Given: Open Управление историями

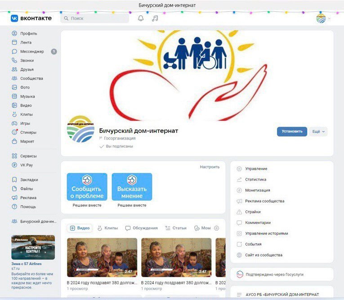Looking at the screenshot, I should (x=263, y=233).
